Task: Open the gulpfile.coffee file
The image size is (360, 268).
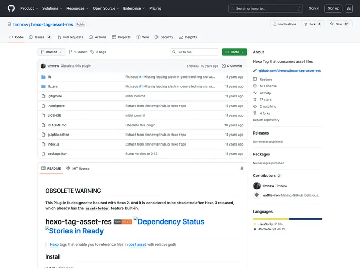Action: (x=58, y=135)
